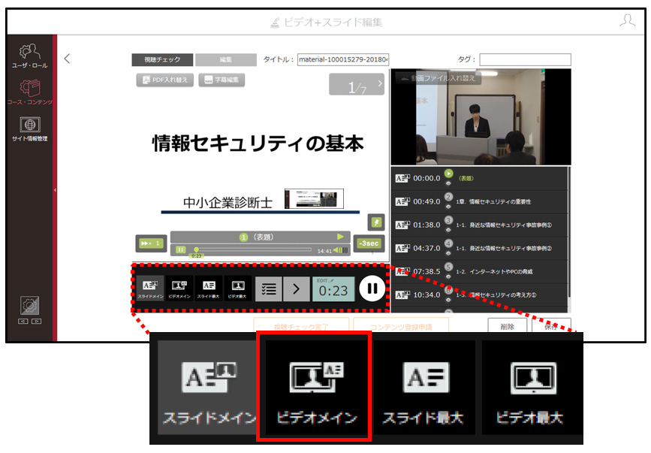The height and width of the screenshot is (453, 651).
Task: Toggle eye visibility for 00:49.0 chapter
Action: 448,207
